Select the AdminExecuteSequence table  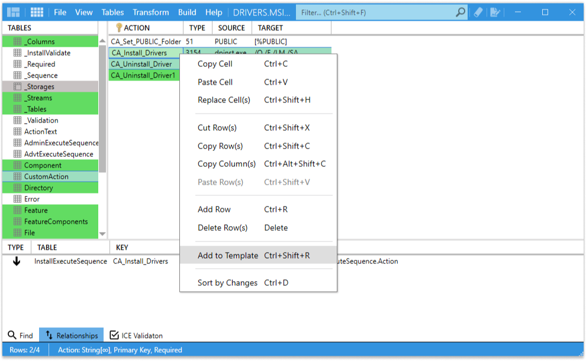pyautogui.click(x=50, y=143)
